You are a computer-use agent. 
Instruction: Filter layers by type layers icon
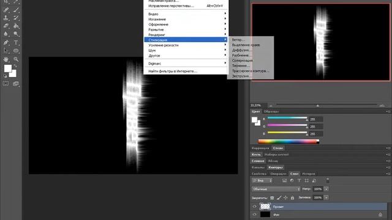300,180
